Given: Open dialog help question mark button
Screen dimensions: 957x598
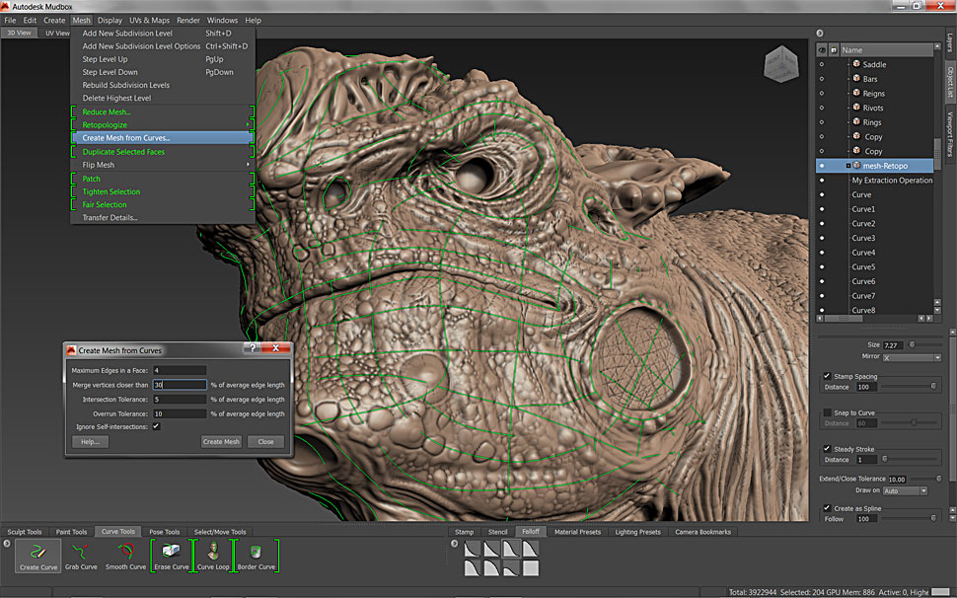Looking at the screenshot, I should pos(253,349).
